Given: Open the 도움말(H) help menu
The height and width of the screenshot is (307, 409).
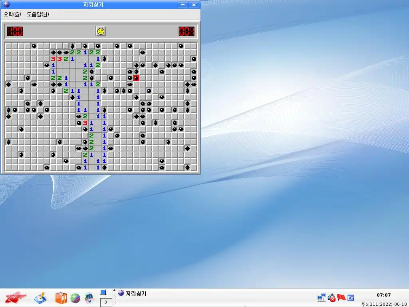Looking at the screenshot, I should tap(38, 14).
